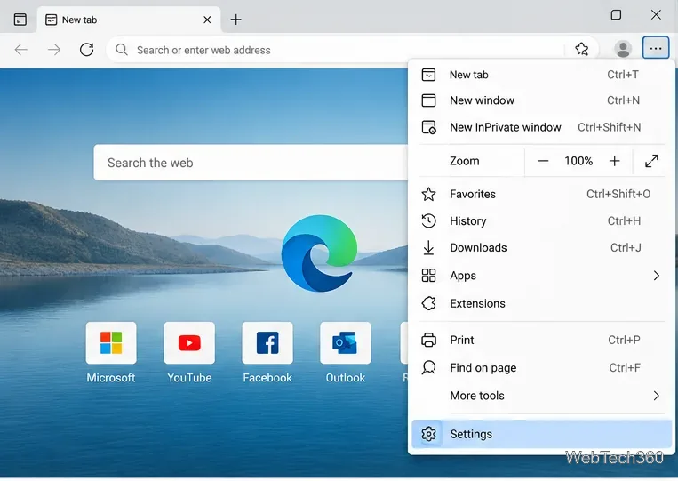The image size is (678, 481).
Task: Click the New InPrivate window icon
Action: click(x=428, y=127)
